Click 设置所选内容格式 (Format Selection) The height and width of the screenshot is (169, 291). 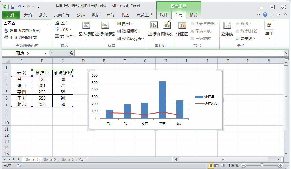22,30
